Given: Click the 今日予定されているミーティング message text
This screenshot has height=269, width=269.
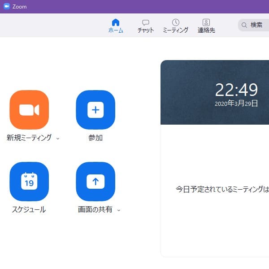Looking at the screenshot, I should tap(222, 189).
